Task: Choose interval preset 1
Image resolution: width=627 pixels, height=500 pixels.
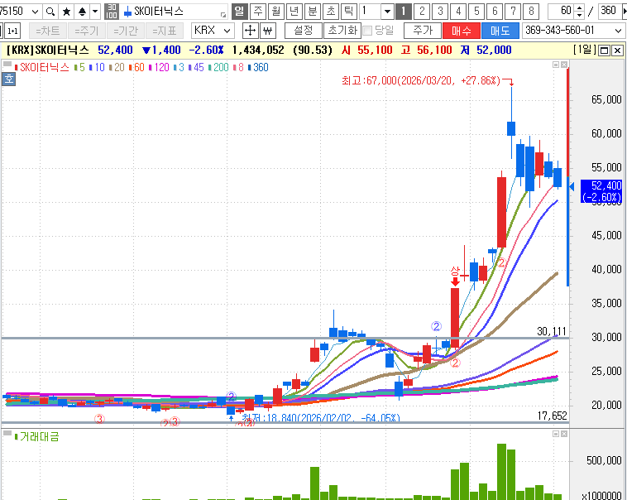Action: (404, 12)
